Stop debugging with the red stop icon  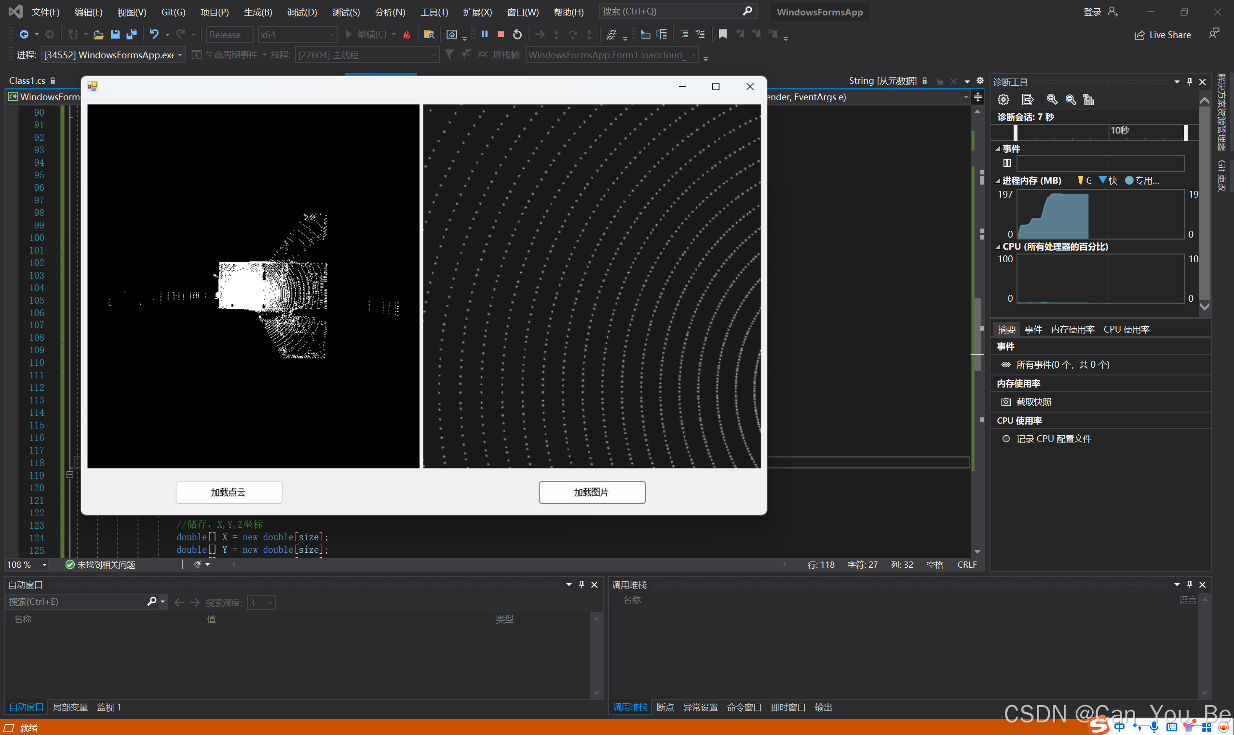coord(501,34)
